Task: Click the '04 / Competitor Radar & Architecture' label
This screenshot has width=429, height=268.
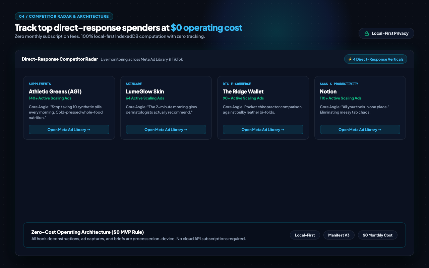Action: point(64,16)
